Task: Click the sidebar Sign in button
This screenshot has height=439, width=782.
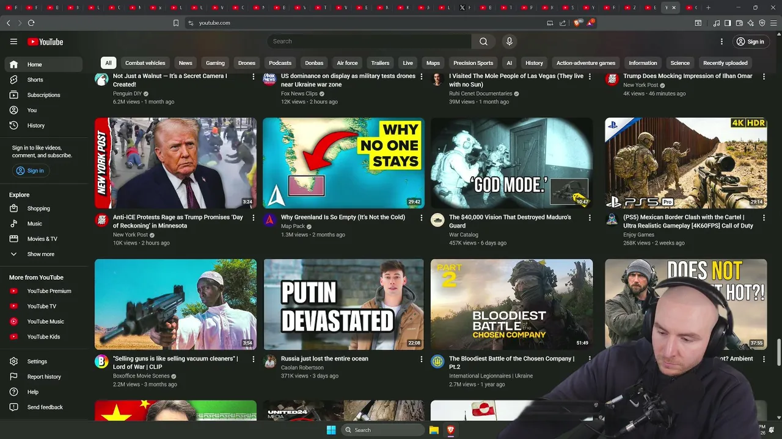Action: click(x=30, y=171)
